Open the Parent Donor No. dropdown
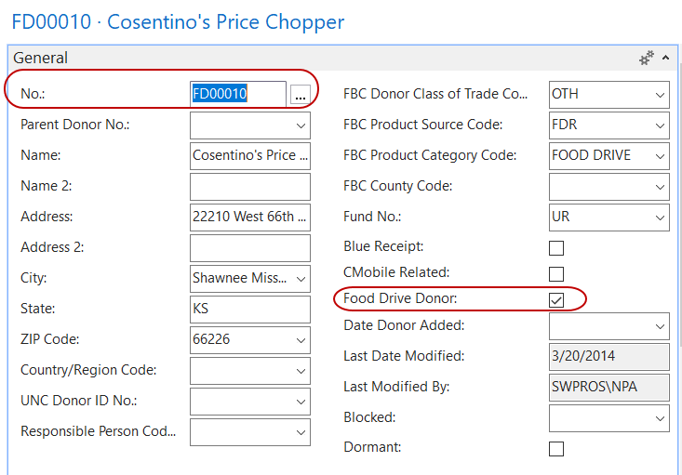 [301, 125]
